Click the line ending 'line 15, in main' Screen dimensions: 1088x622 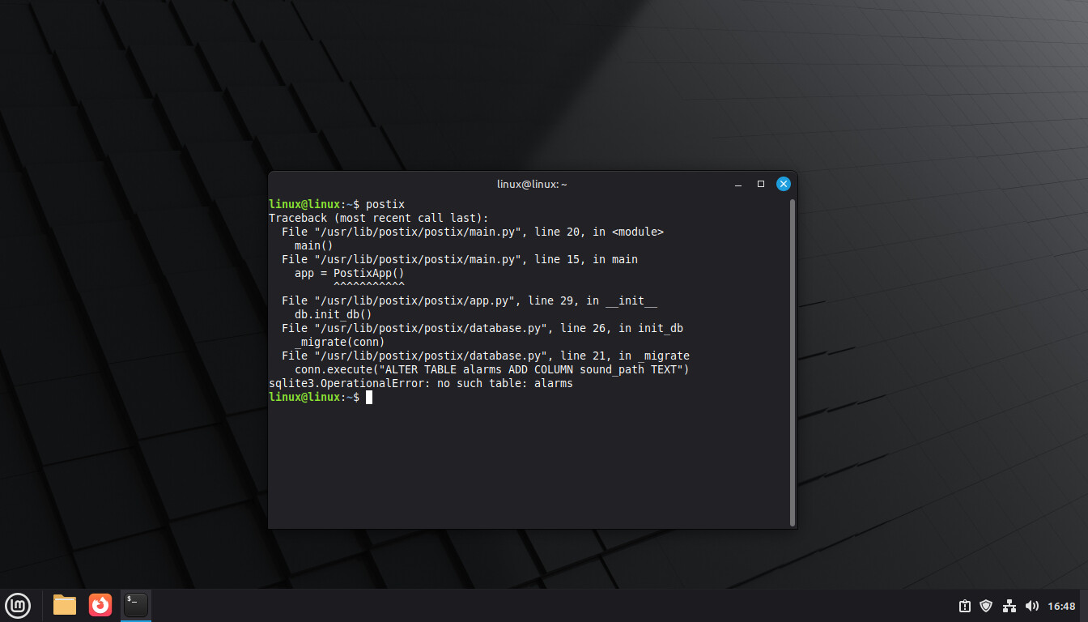460,259
